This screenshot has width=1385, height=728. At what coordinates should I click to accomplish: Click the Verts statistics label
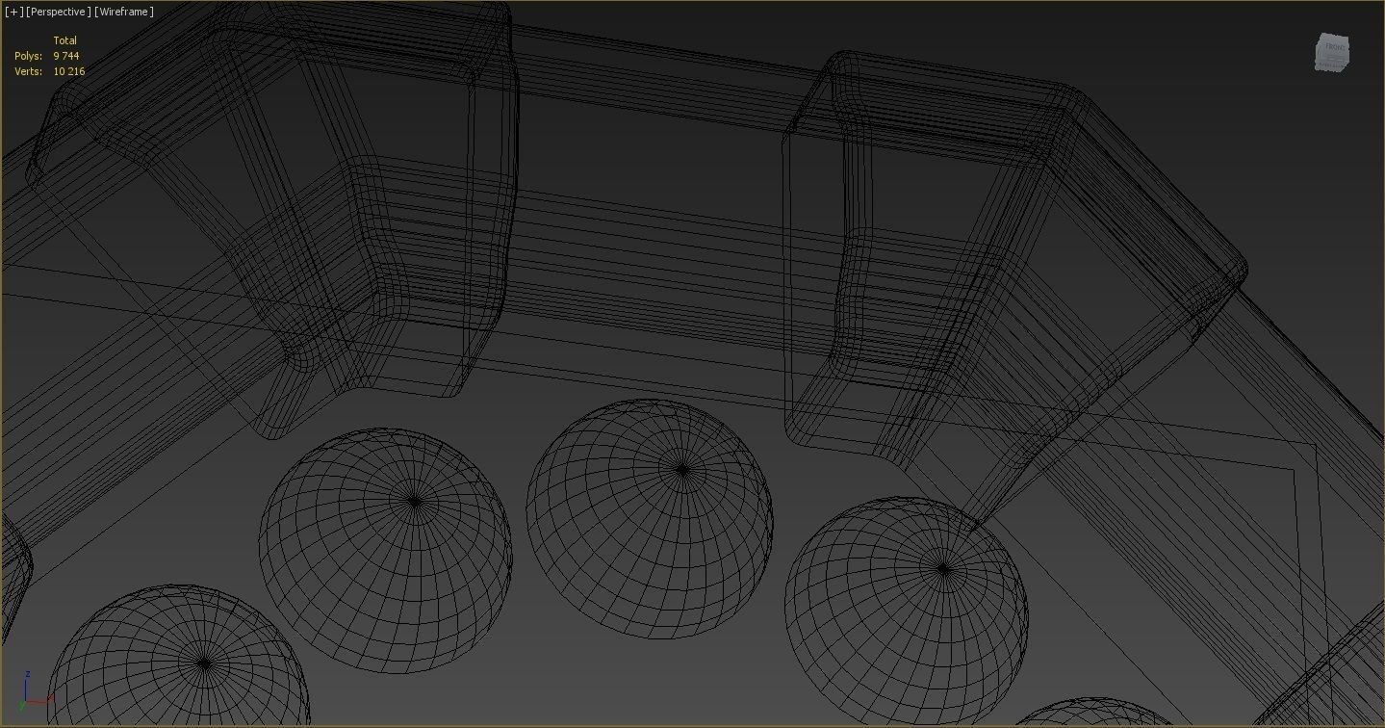(28, 71)
